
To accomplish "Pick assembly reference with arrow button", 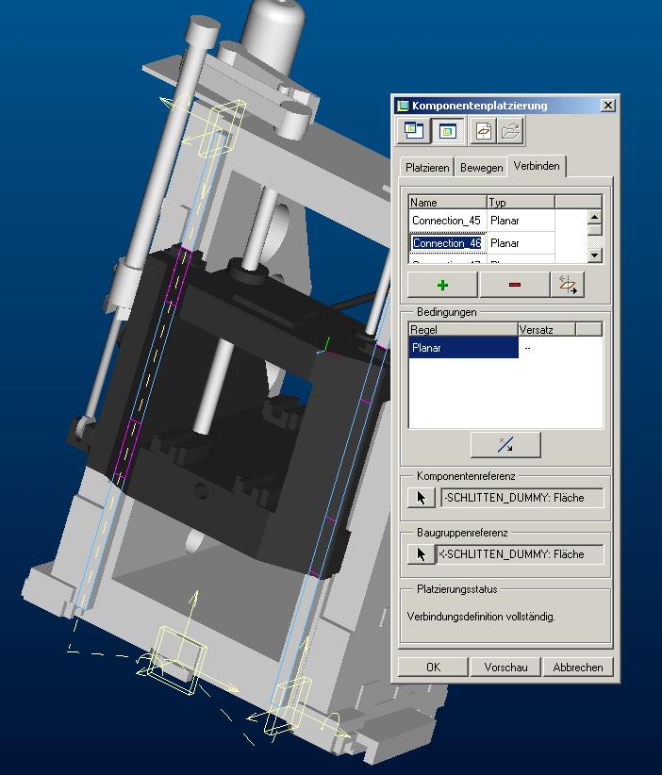I will (422, 554).
